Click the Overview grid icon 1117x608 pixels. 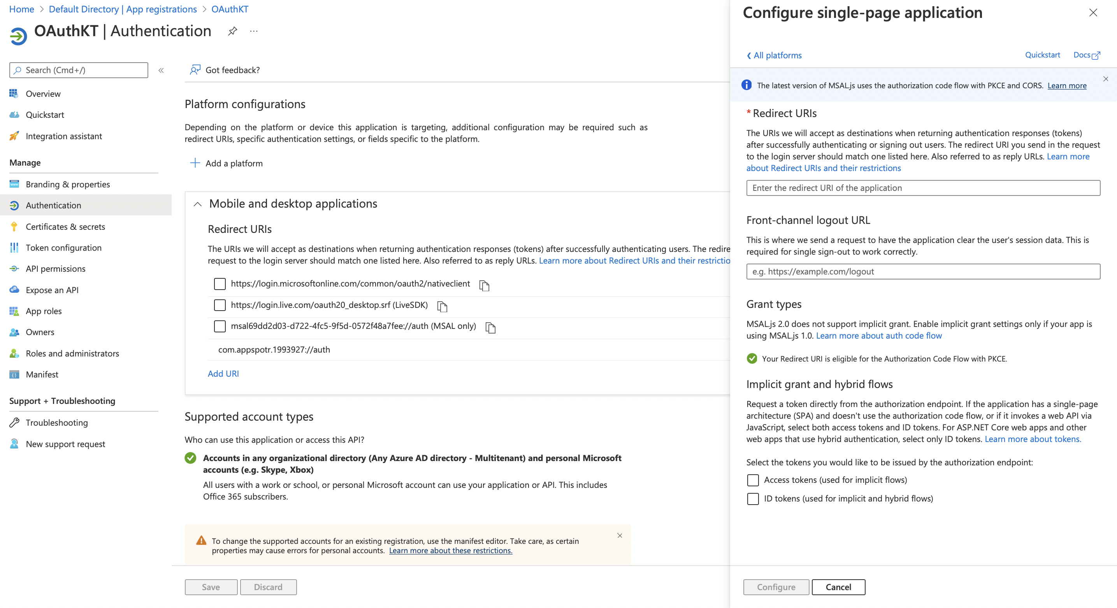[14, 94]
